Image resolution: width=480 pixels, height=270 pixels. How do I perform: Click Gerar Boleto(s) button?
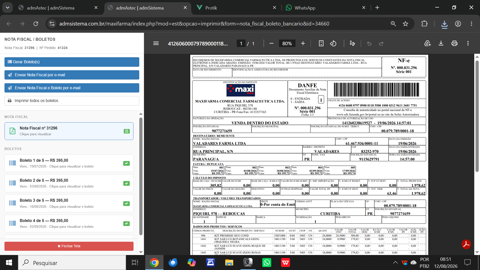tap(72, 62)
